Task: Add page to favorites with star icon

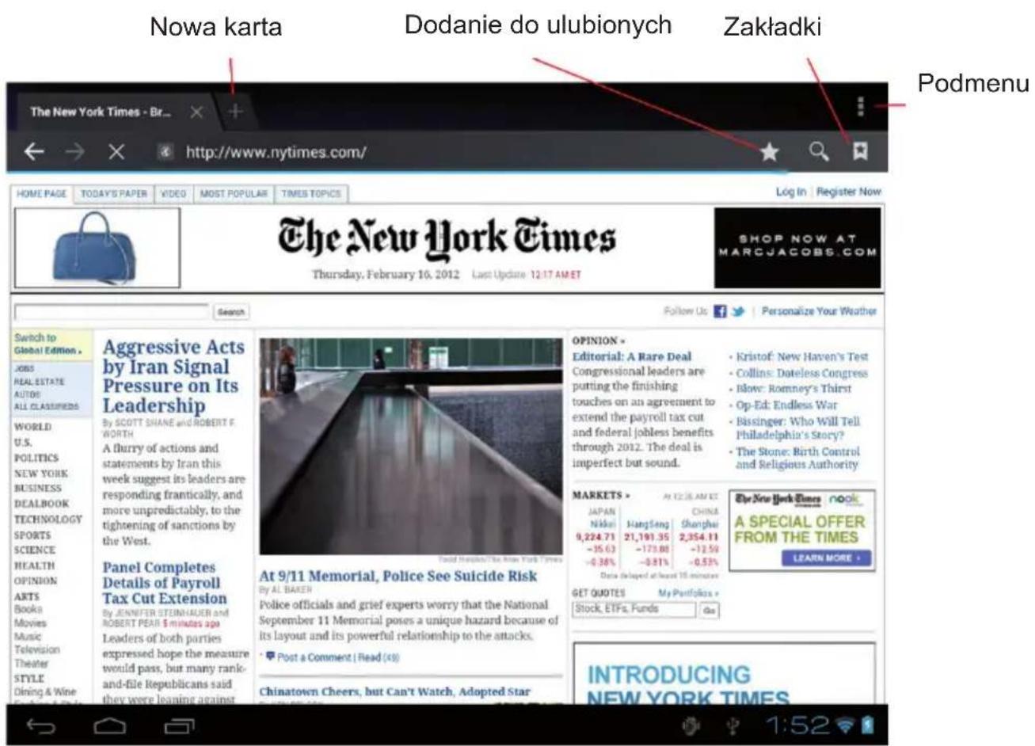Action: (x=769, y=152)
